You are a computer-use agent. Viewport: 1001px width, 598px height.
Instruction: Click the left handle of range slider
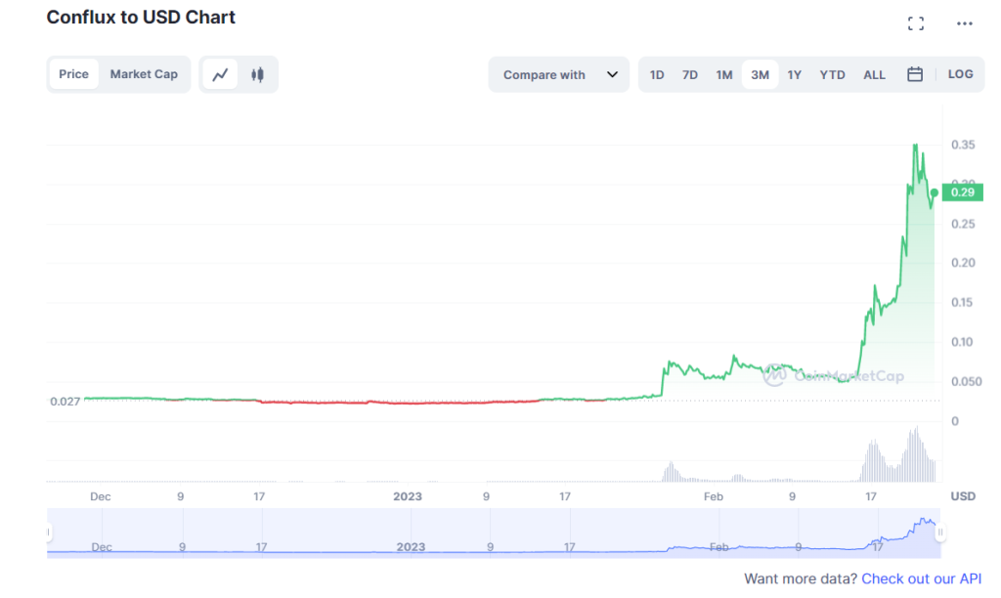[48, 532]
